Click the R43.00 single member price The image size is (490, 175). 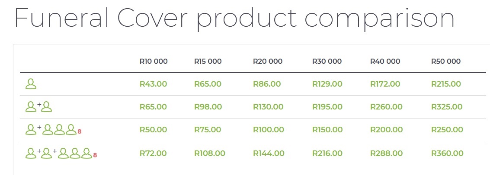[153, 84]
